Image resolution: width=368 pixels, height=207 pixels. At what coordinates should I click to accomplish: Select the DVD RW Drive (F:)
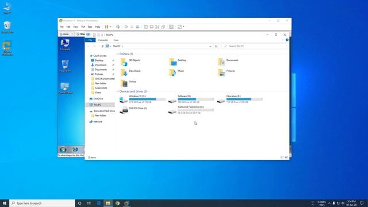tap(134, 110)
